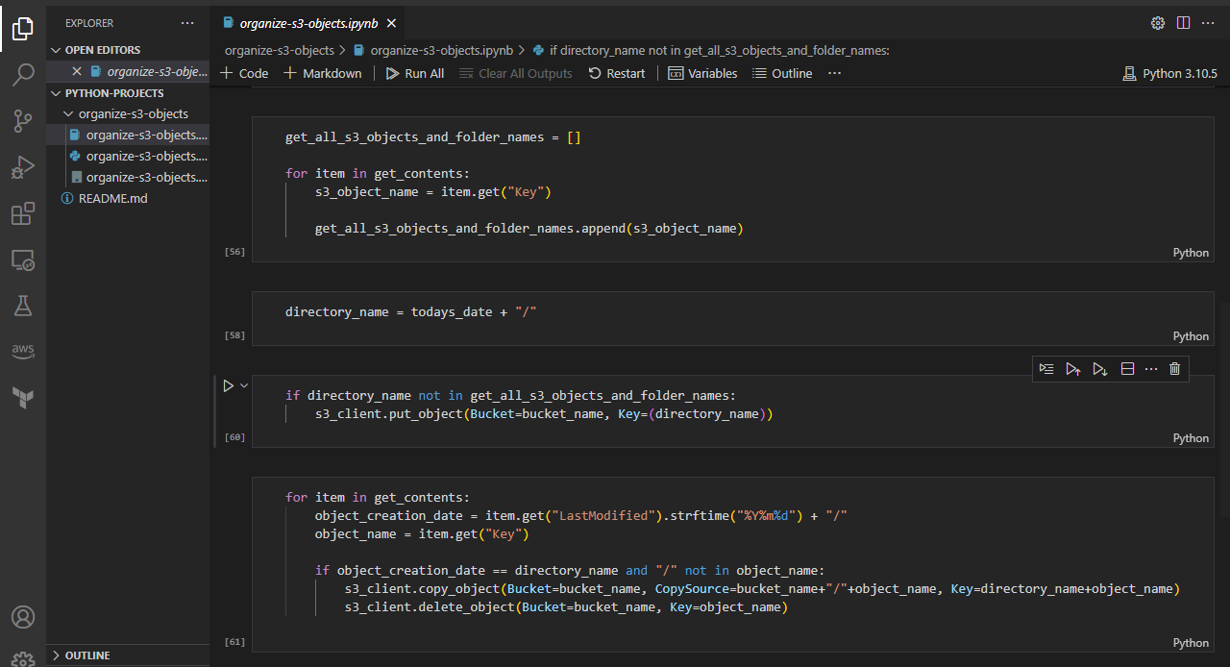The height and width of the screenshot is (667, 1230).
Task: Select the Python 3.10.5 kernel
Action: coord(1169,73)
